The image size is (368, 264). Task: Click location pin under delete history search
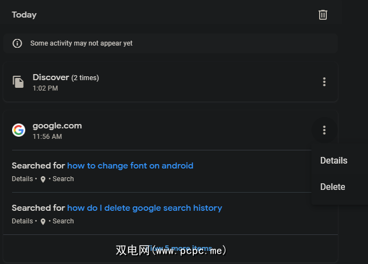43,222
